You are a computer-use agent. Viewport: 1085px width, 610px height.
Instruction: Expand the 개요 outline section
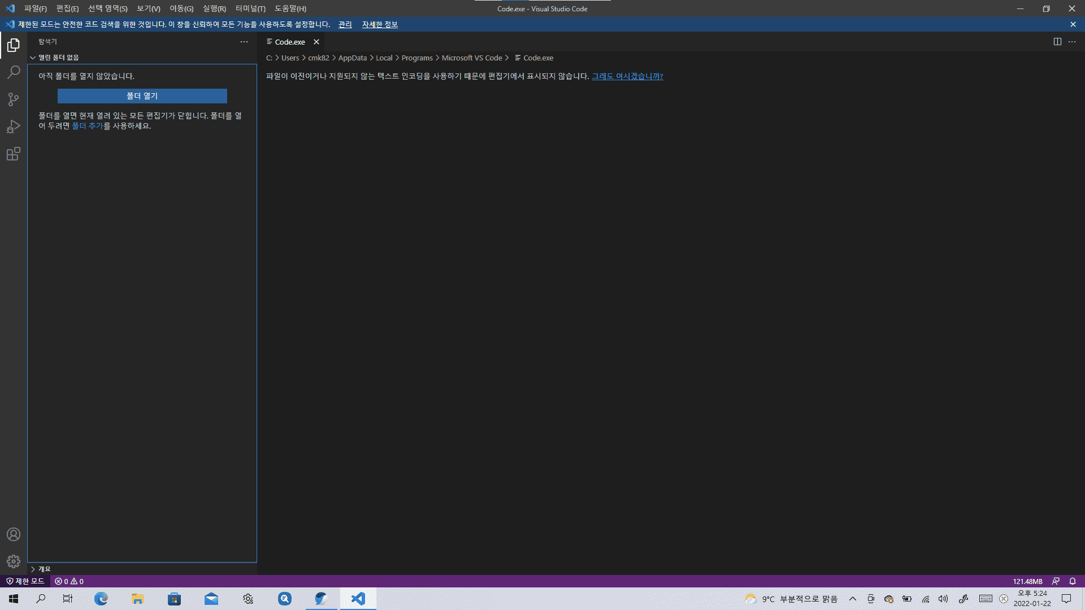(x=142, y=569)
